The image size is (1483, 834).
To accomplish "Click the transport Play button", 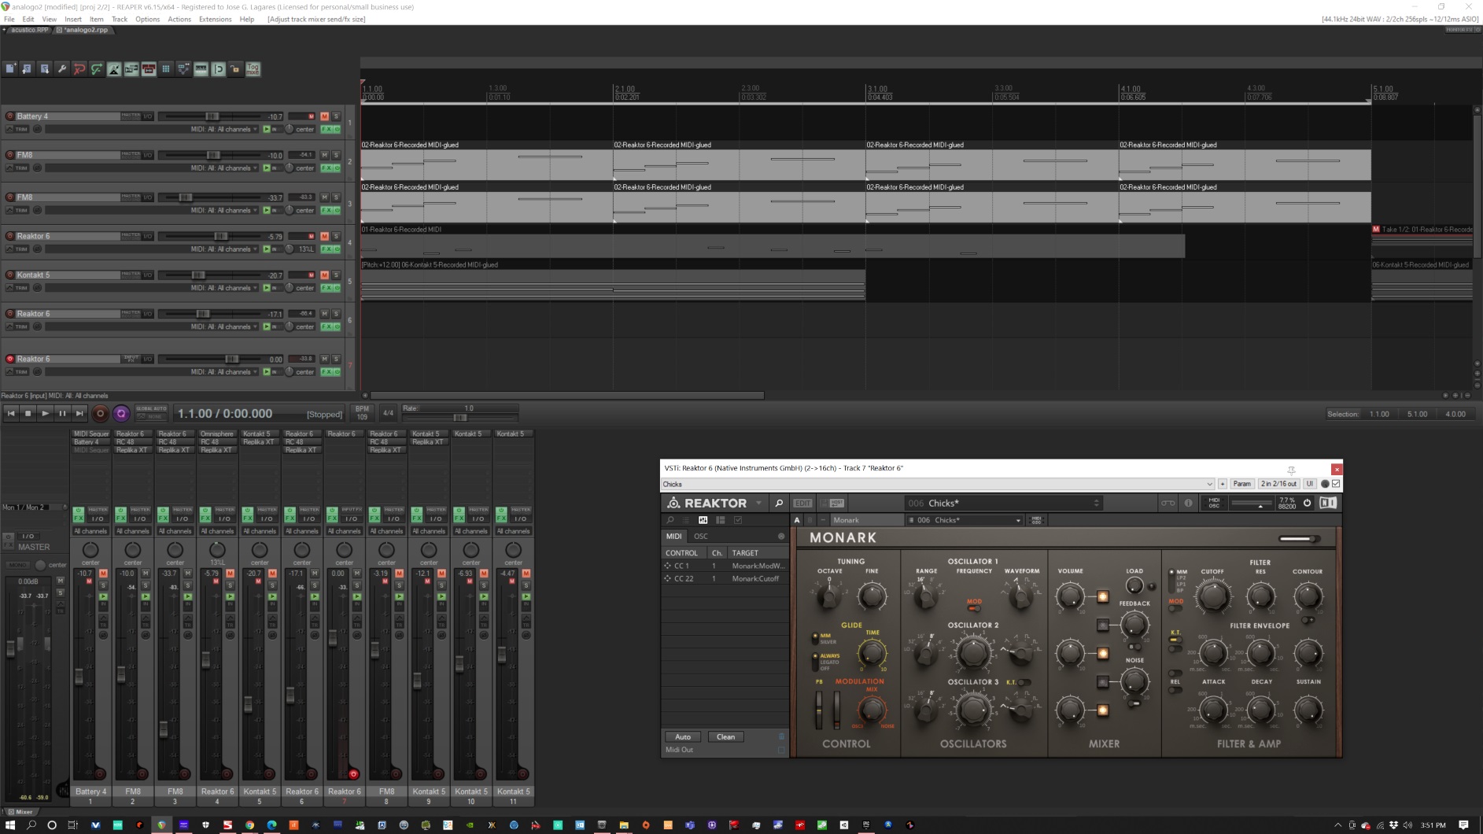I will (x=45, y=413).
